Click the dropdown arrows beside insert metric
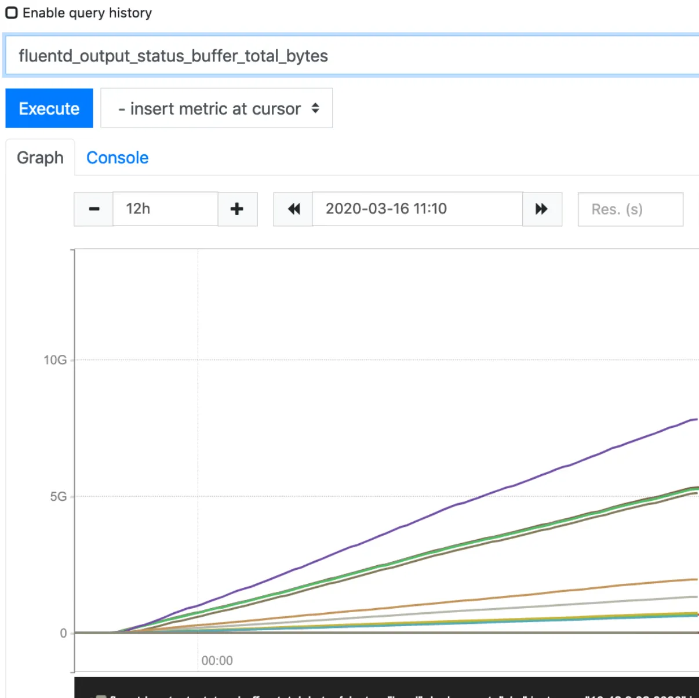Image resolution: width=699 pixels, height=698 pixels. pyautogui.click(x=315, y=108)
